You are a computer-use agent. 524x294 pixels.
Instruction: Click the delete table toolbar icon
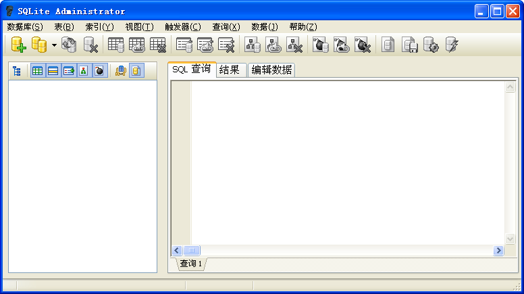coord(158,45)
